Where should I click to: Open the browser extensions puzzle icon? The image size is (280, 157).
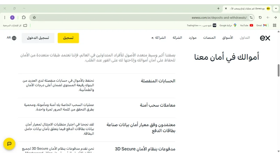[x=24, y=17]
